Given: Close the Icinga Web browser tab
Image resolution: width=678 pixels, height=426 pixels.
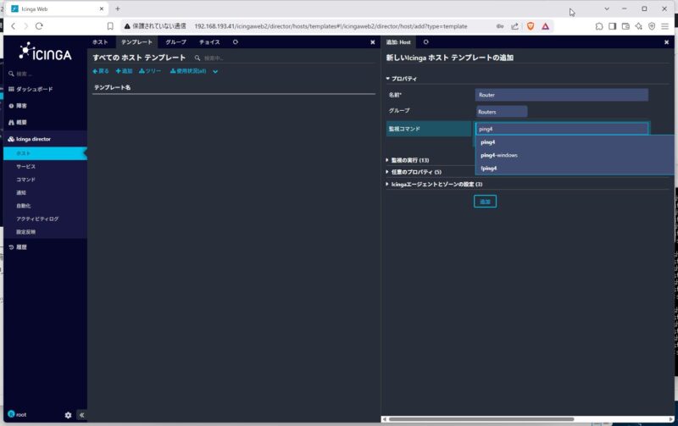Looking at the screenshot, I should [x=102, y=8].
